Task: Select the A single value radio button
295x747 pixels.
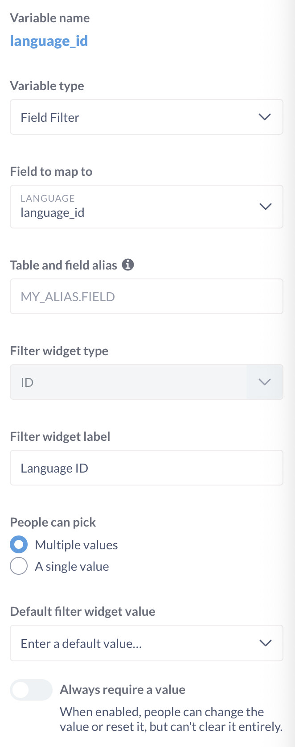Action: [19, 566]
